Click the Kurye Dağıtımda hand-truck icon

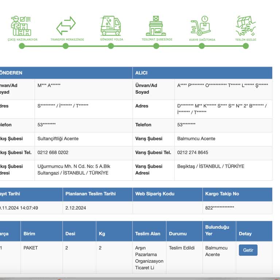point(201,26)
